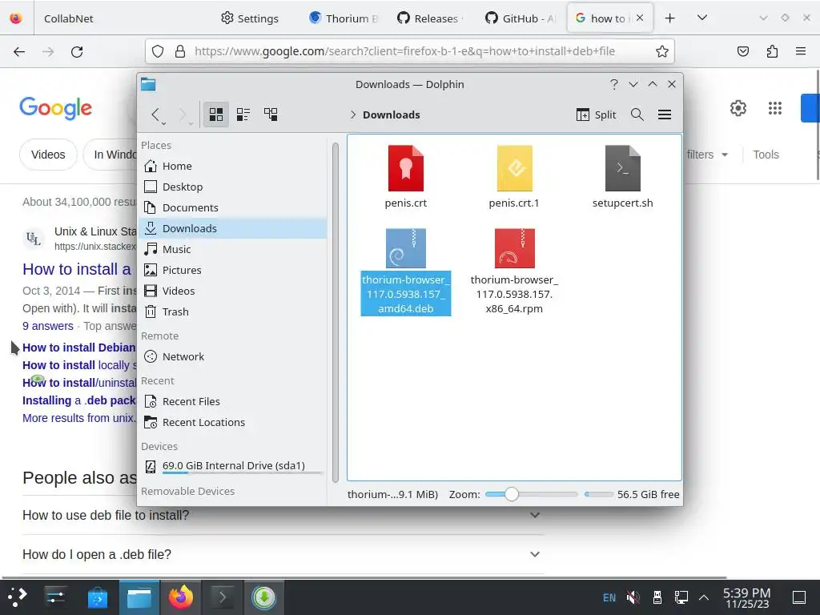The height and width of the screenshot is (615, 820).
Task: Open Documents in Places panel
Action: (233, 207)
